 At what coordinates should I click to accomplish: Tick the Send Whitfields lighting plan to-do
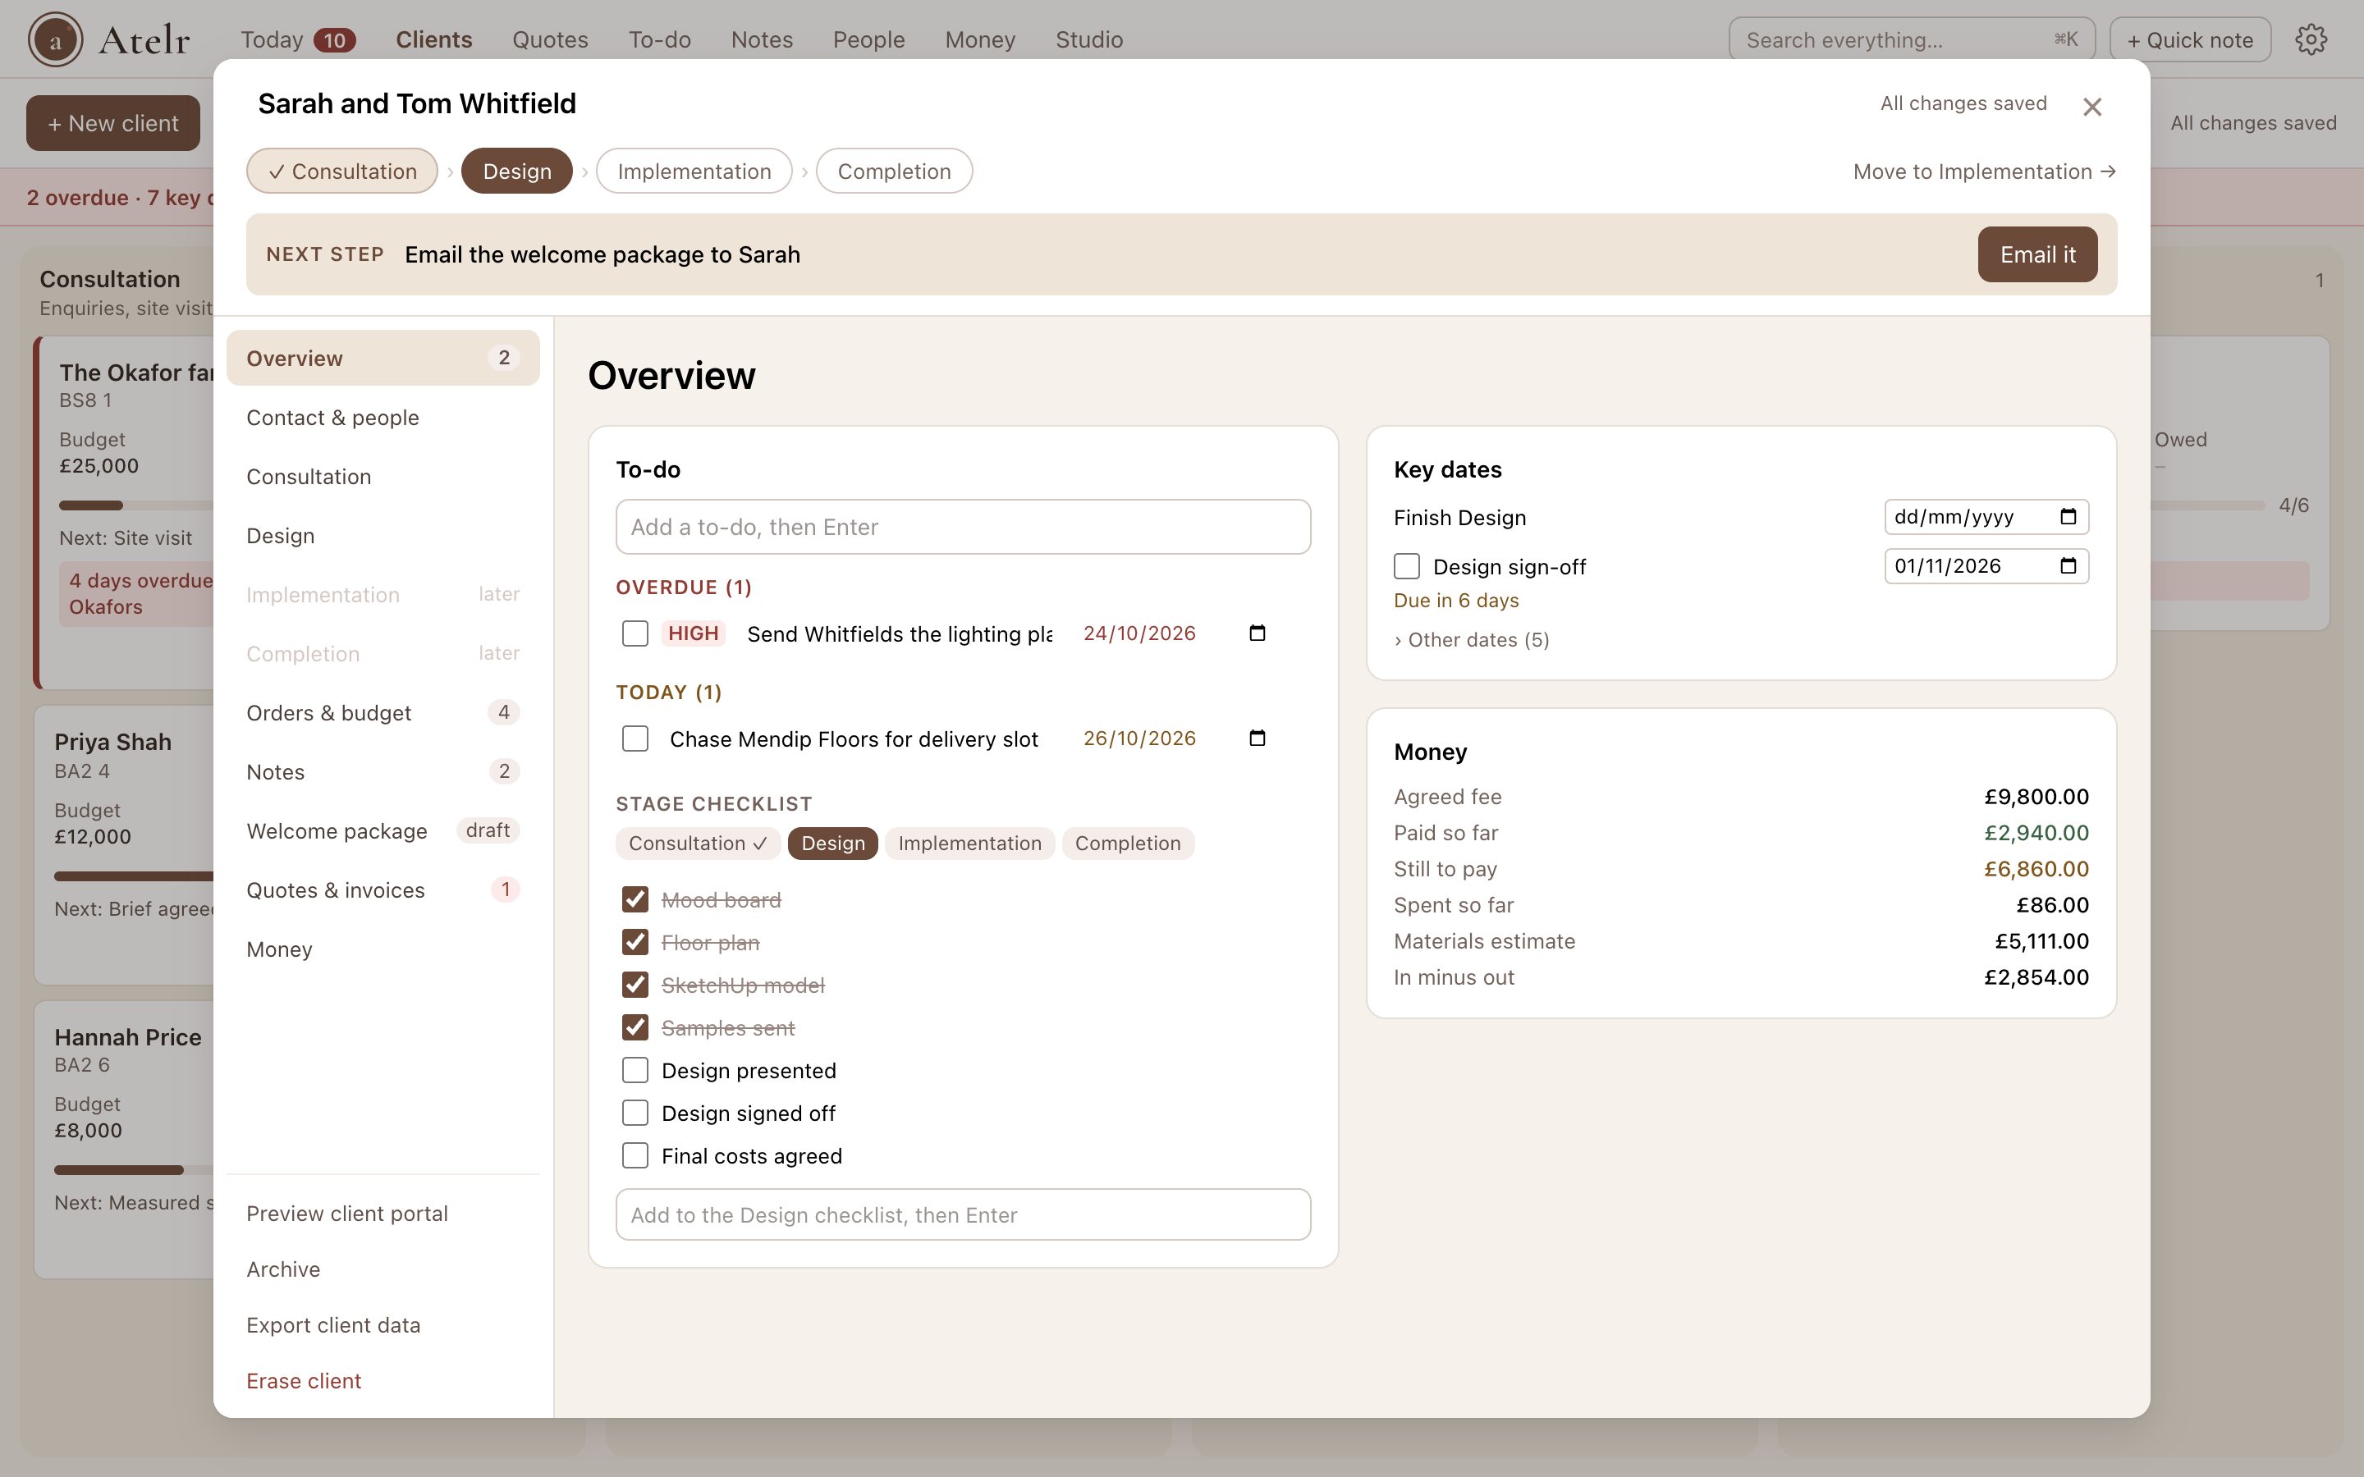click(635, 633)
